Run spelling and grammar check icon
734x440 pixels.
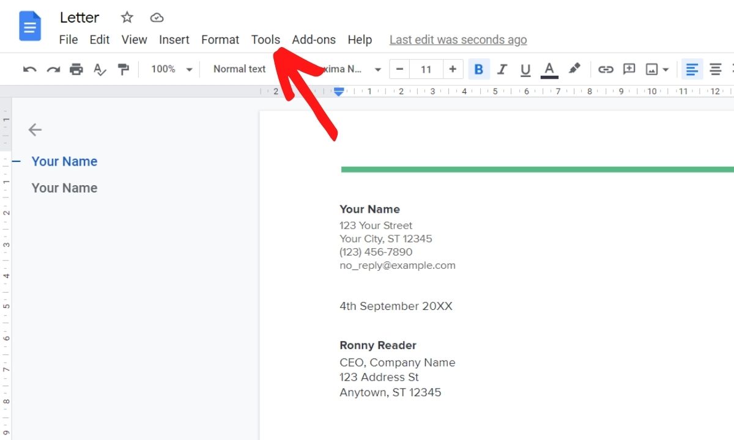click(x=100, y=69)
